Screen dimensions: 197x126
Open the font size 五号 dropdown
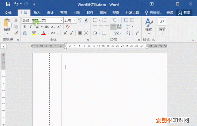75,20
